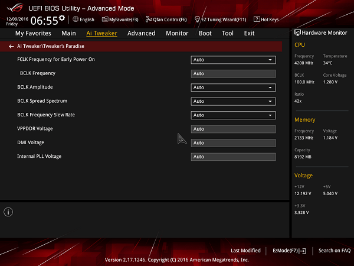Viewport: 354px width, 266px height.
Task: Click the Voltage section heading
Action: (x=303, y=176)
